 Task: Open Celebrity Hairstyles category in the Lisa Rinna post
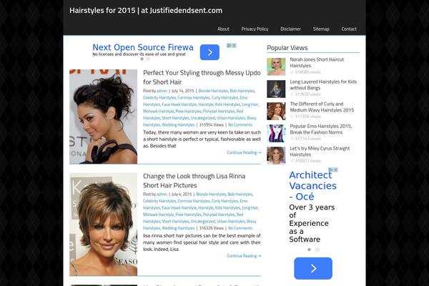pos(159,201)
